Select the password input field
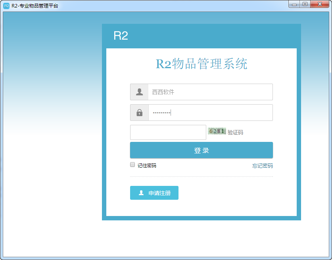Screen dimensions: 332x260 (x=210, y=113)
